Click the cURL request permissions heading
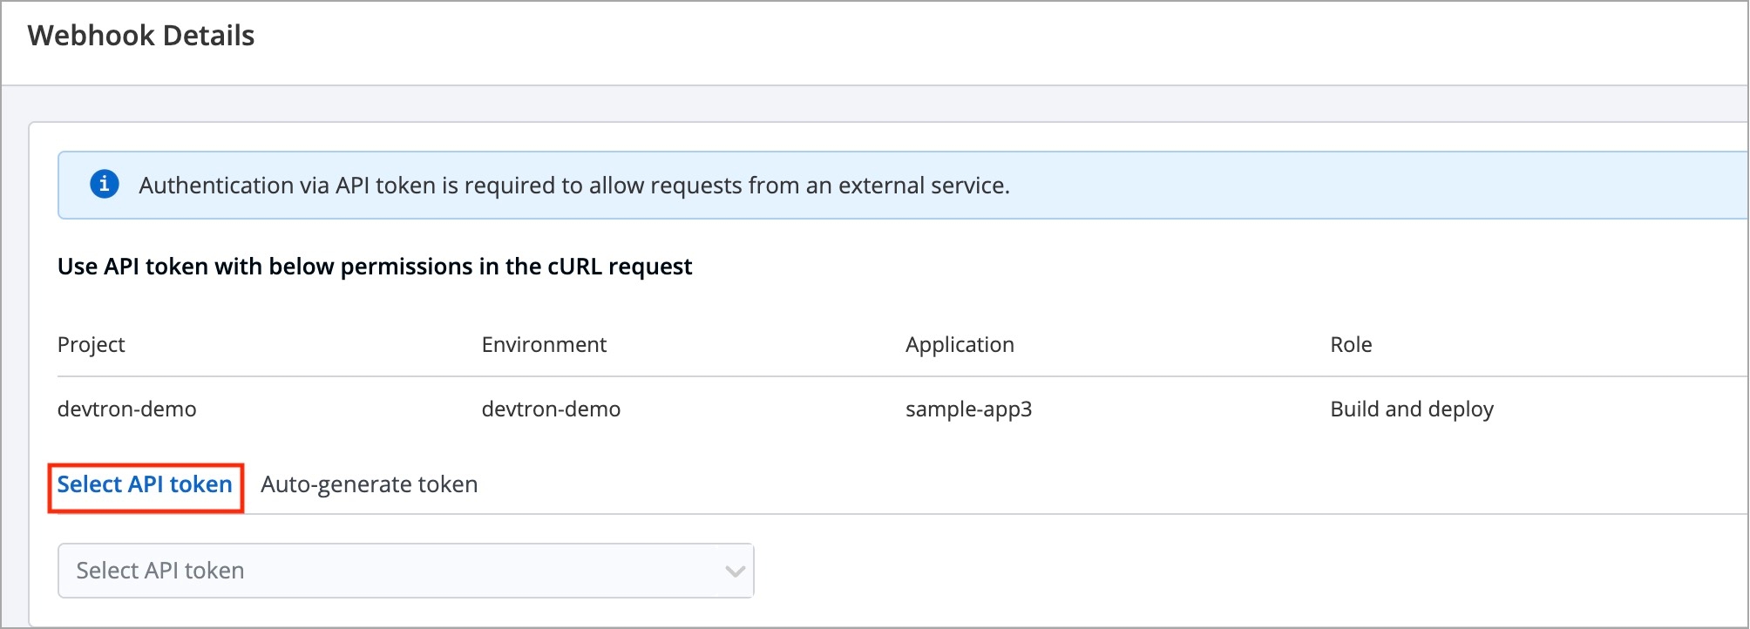This screenshot has width=1750, height=629. click(374, 267)
